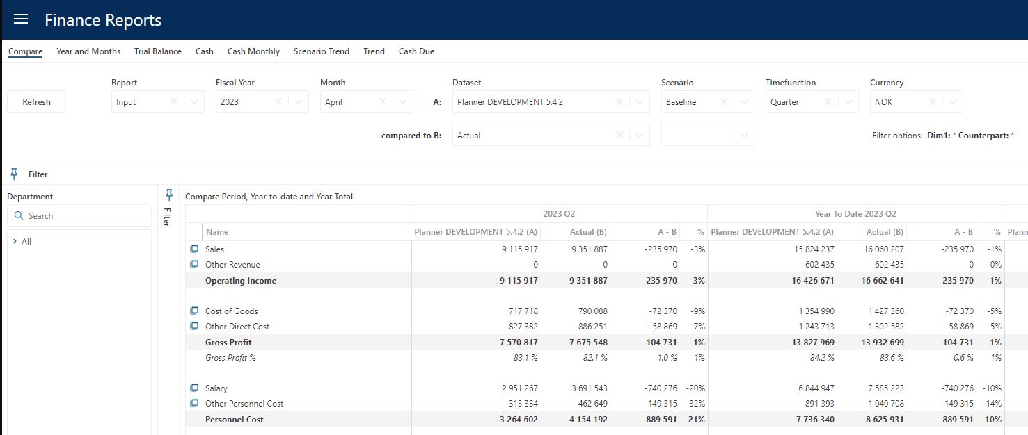
Task: Click the drill-down icon next to Other Direct Cost
Action: click(196, 326)
